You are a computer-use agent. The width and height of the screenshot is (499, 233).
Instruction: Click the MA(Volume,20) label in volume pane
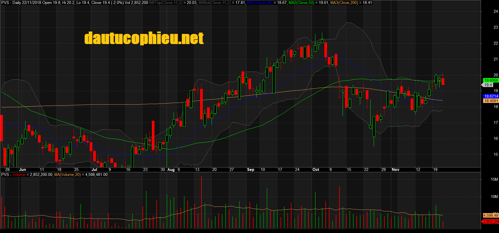(67, 175)
